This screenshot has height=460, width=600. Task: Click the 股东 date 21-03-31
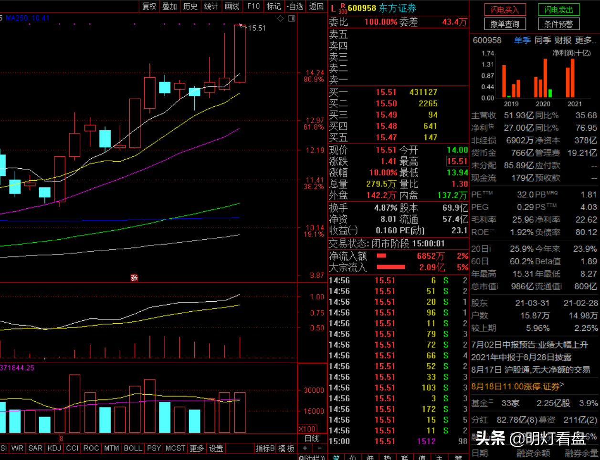532,303
